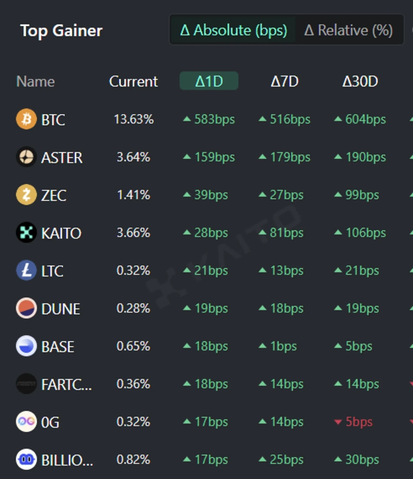413x479 pixels.
Task: Click the LTC coin icon
Action: pos(26,270)
